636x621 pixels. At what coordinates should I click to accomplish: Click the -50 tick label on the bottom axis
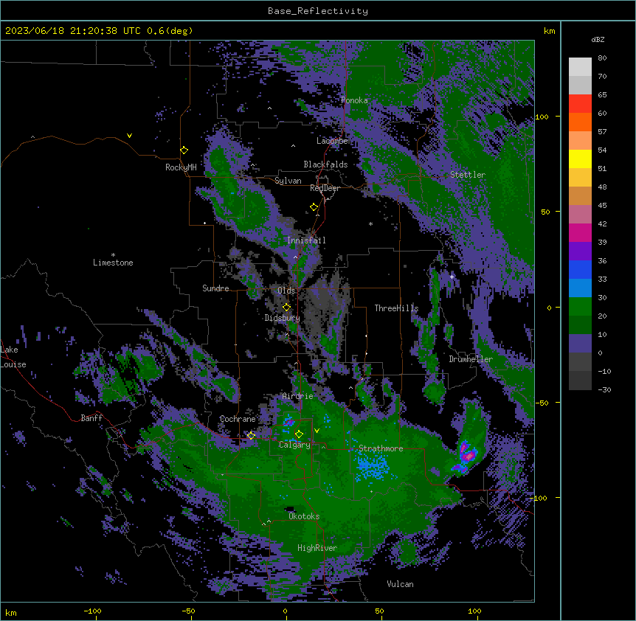[188, 611]
